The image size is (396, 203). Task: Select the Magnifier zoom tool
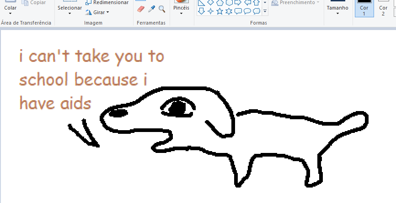(162, 9)
